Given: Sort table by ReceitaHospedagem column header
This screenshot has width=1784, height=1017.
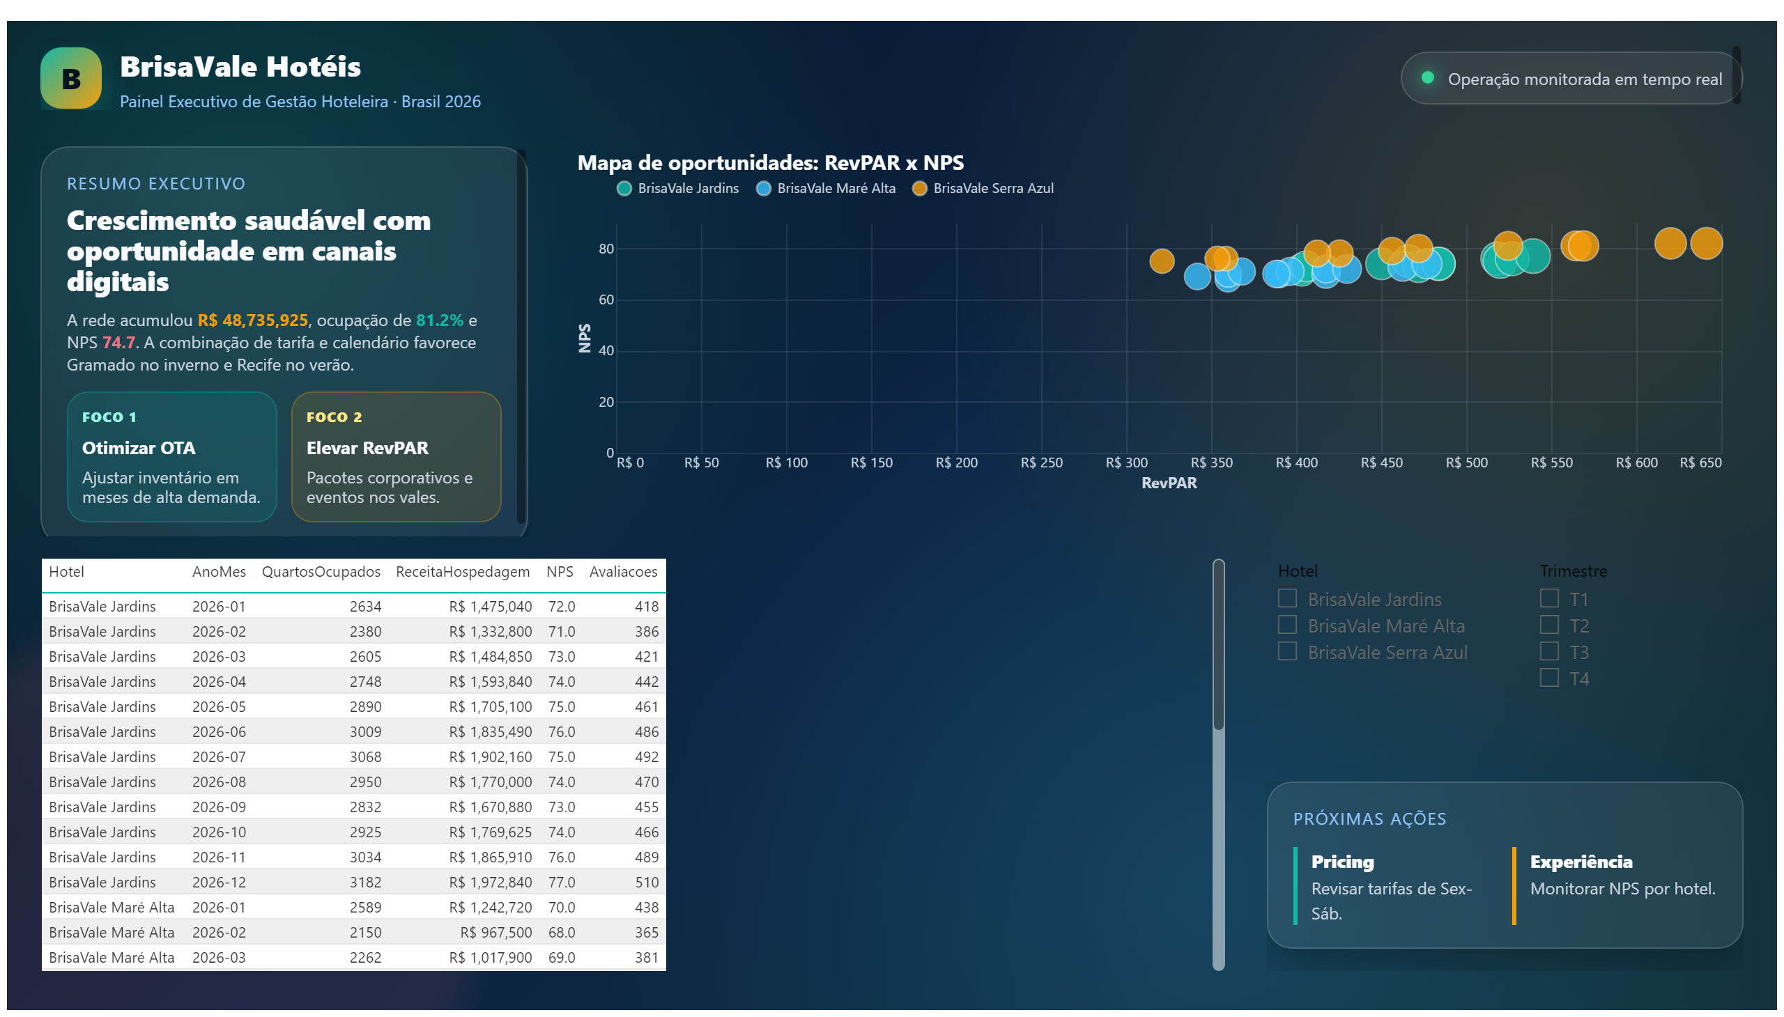Looking at the screenshot, I should tap(462, 572).
